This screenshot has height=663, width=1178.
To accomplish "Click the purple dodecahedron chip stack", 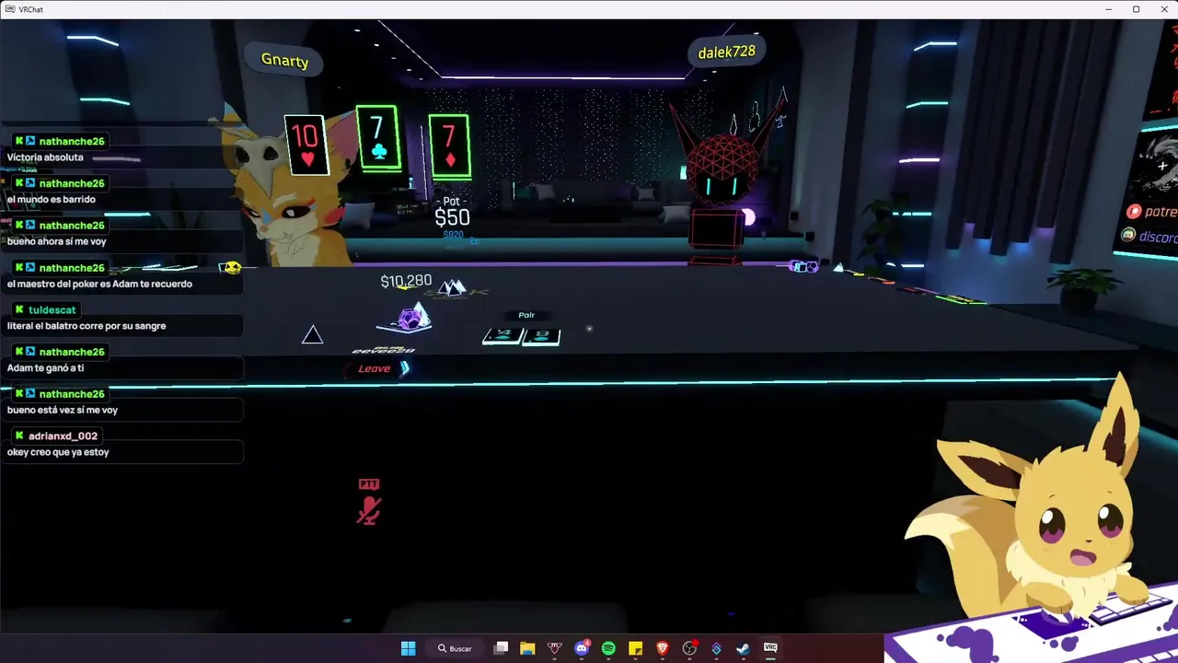I will (x=410, y=319).
